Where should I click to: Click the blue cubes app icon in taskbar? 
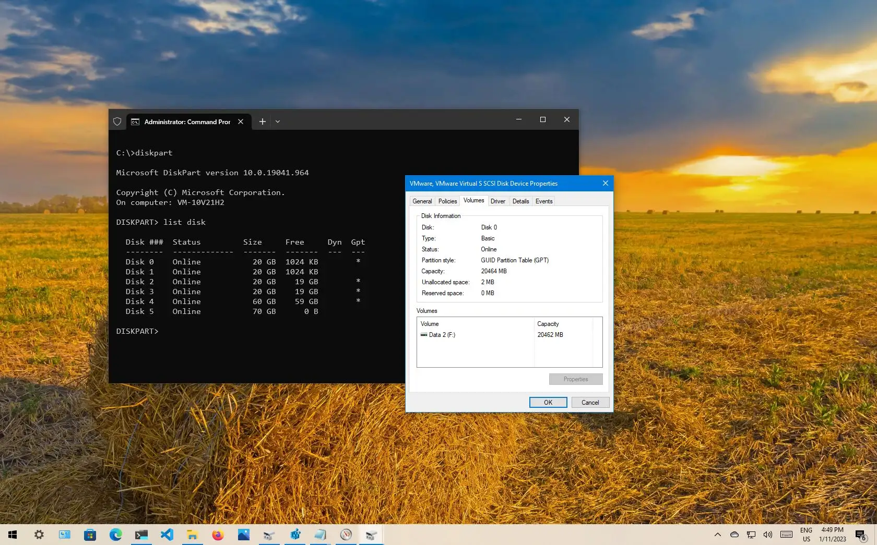point(295,535)
